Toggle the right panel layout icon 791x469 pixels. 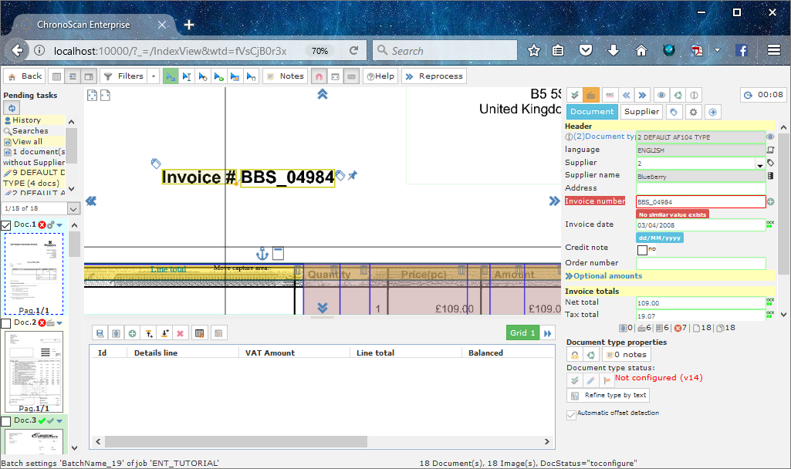[x=89, y=76]
